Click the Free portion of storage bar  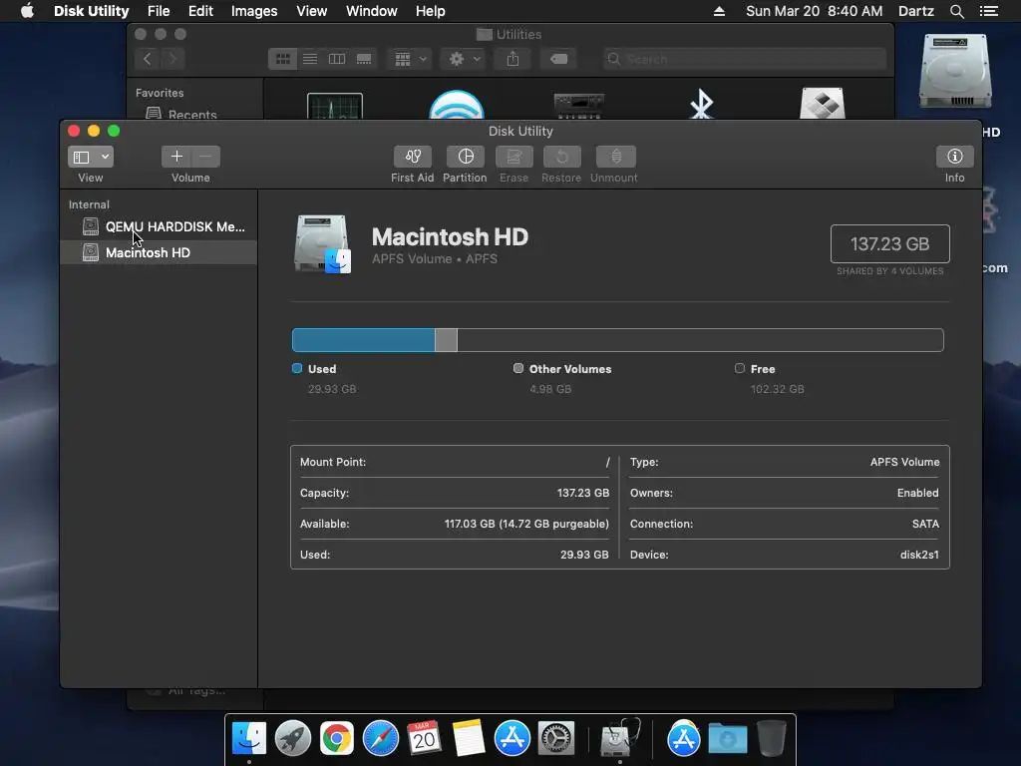coord(700,340)
